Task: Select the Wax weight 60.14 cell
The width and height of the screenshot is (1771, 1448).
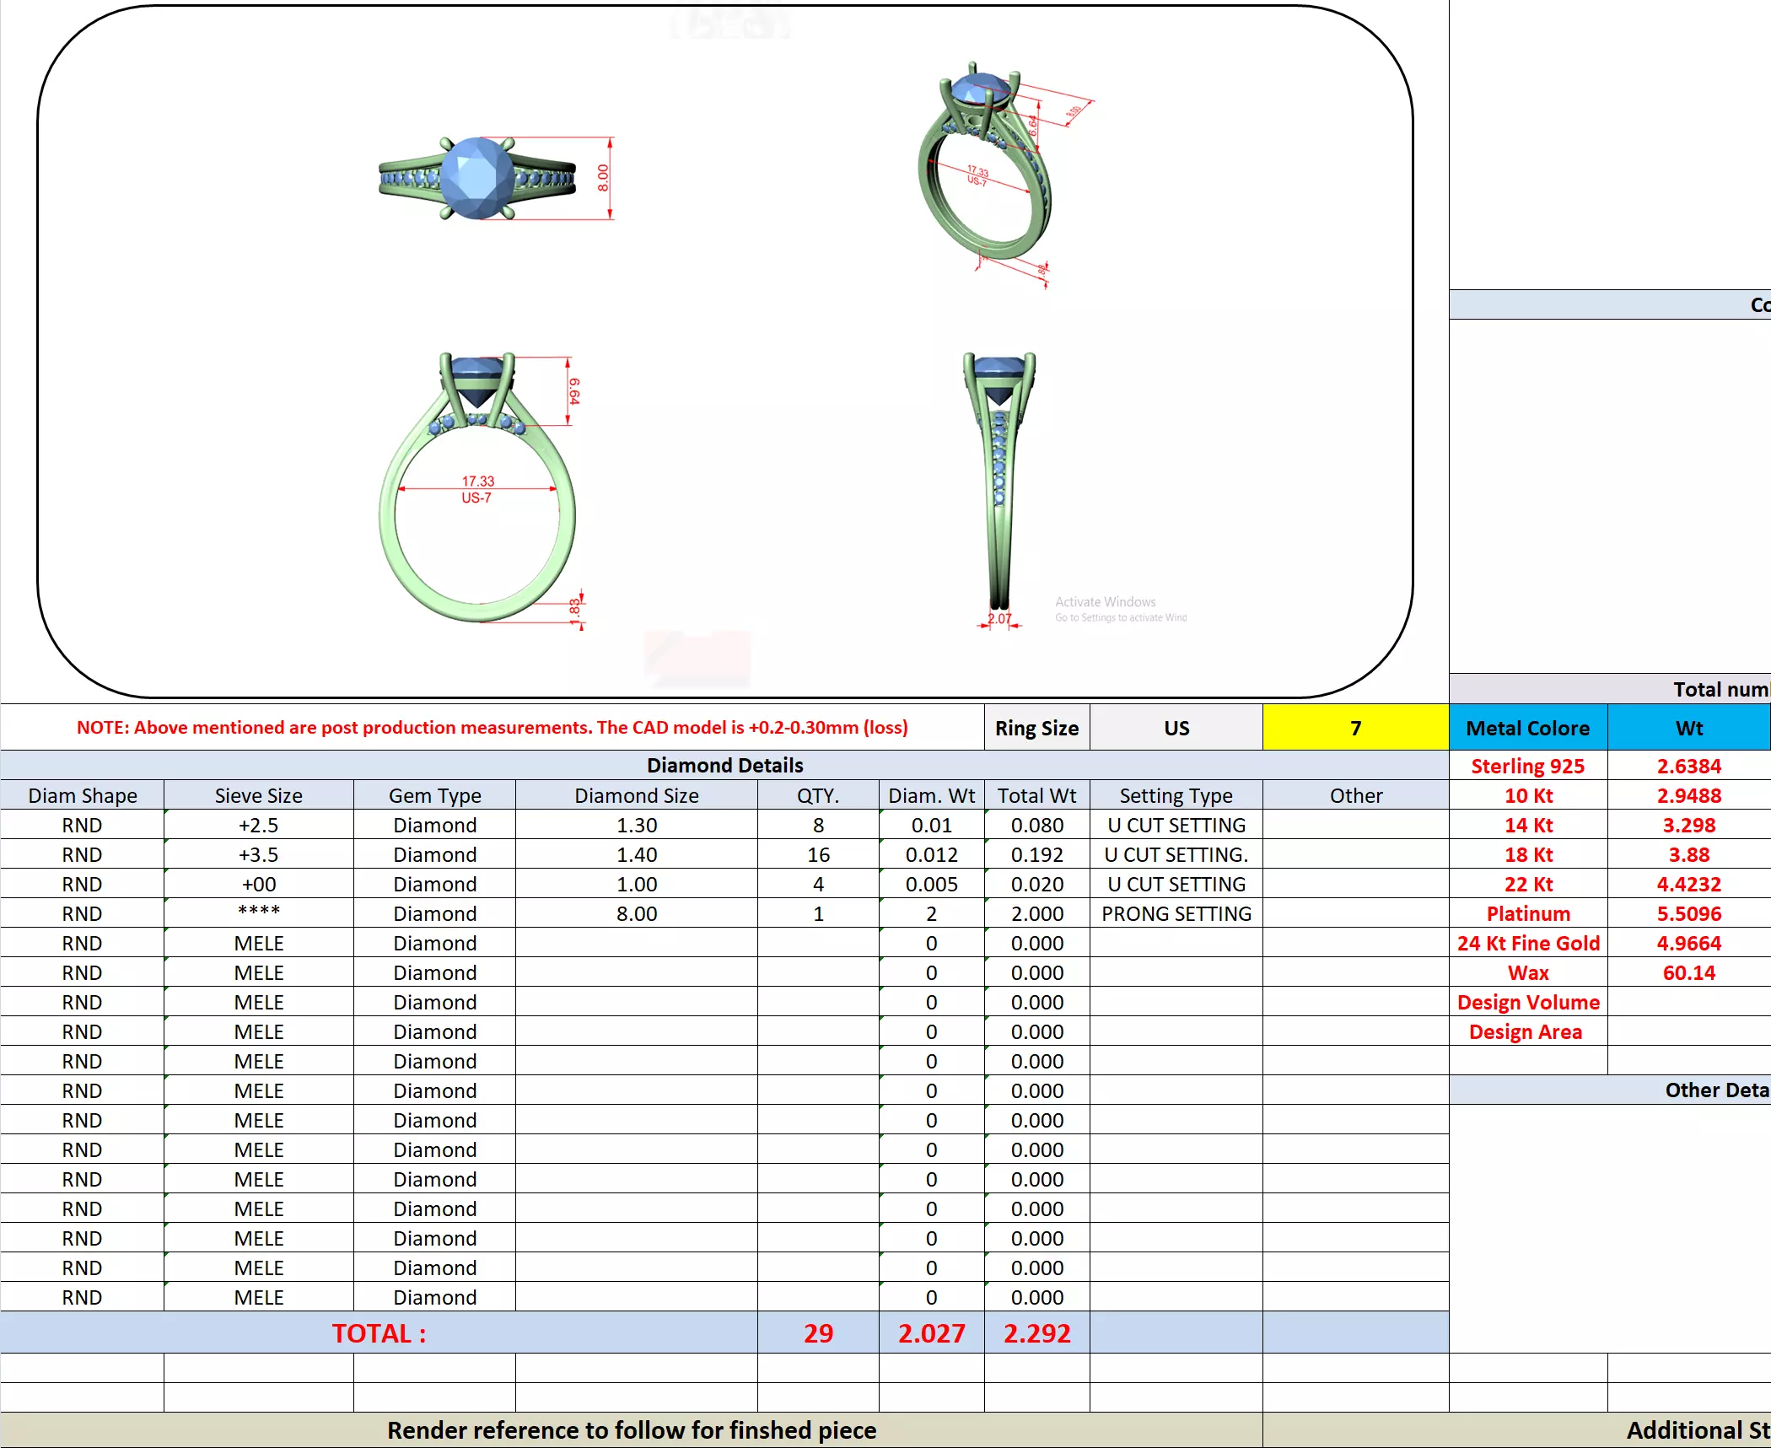Action: 1688,972
